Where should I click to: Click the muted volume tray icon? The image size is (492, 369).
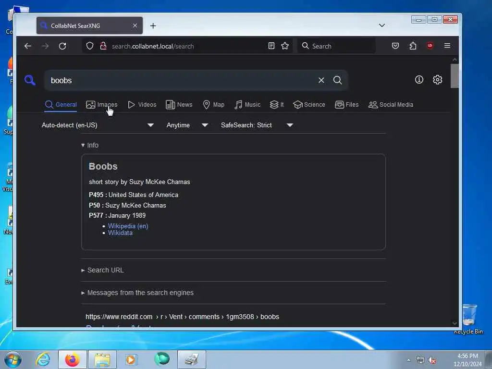tap(432, 360)
